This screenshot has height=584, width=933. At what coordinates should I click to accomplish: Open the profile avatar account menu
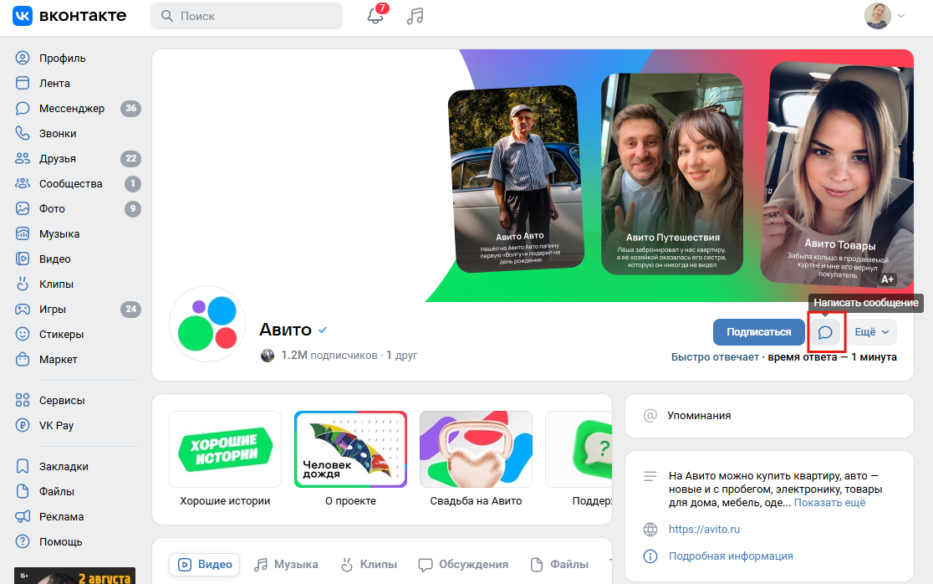[x=884, y=16]
